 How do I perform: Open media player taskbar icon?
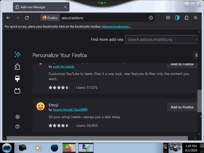[38, 148]
